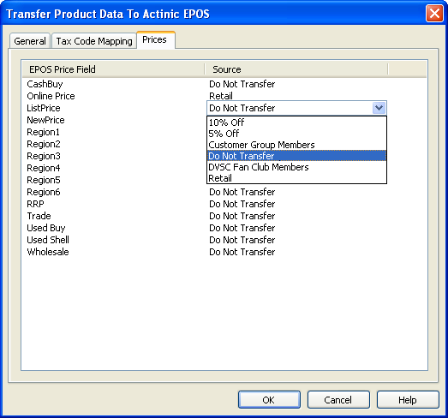This screenshot has height=418, width=448.
Task: Select the Online Price row
Action: click(51, 96)
